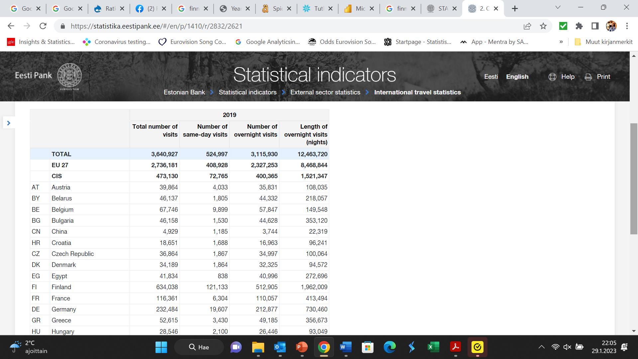Screen dimensions: 638x359
Task: Go to External sector statistics breadcrumb
Action: pos(325,92)
